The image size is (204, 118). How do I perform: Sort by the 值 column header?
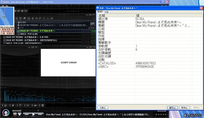[x=163, y=15]
